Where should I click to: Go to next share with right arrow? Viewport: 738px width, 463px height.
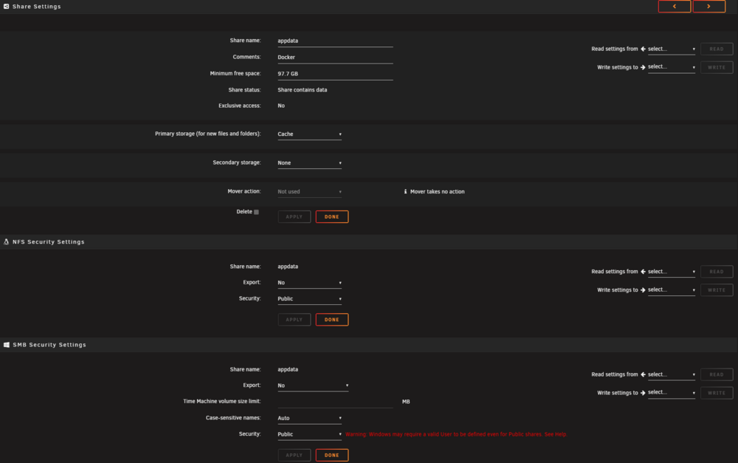(x=708, y=6)
